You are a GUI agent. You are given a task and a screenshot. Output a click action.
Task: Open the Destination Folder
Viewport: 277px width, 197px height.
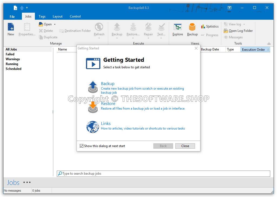click(x=75, y=31)
